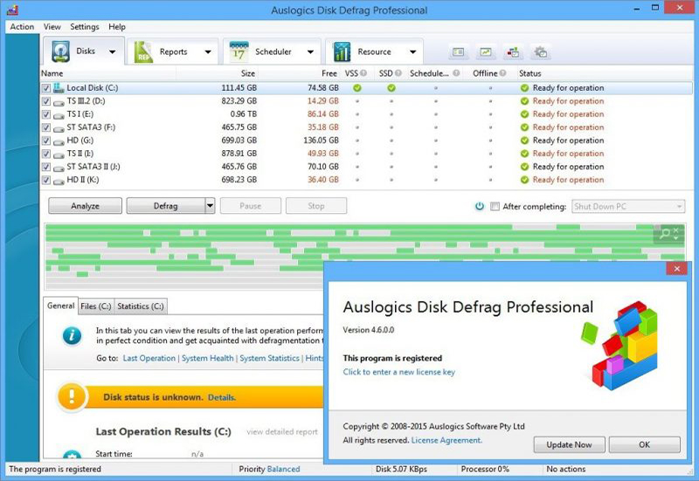
Task: Open the Shut Down PC combo box
Action: [x=628, y=206]
